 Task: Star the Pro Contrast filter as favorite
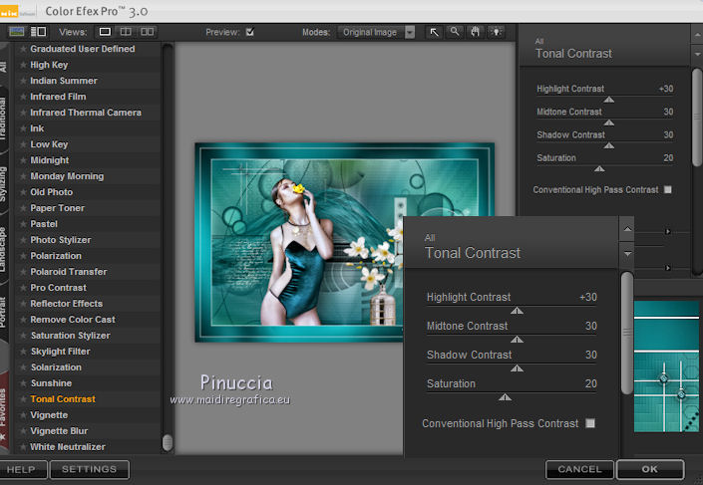[23, 288]
